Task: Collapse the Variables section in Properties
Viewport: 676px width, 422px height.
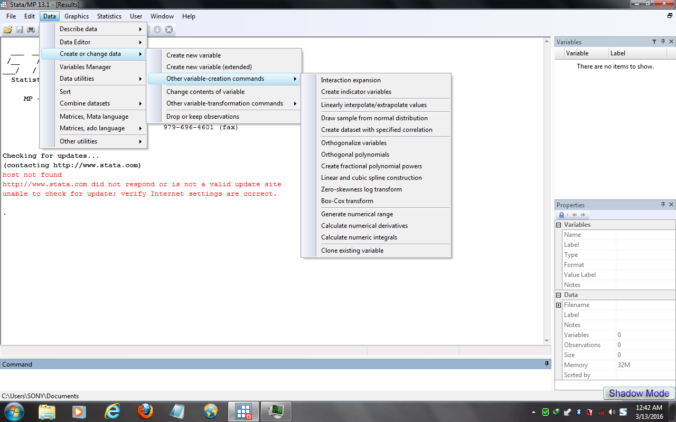Action: (x=559, y=225)
